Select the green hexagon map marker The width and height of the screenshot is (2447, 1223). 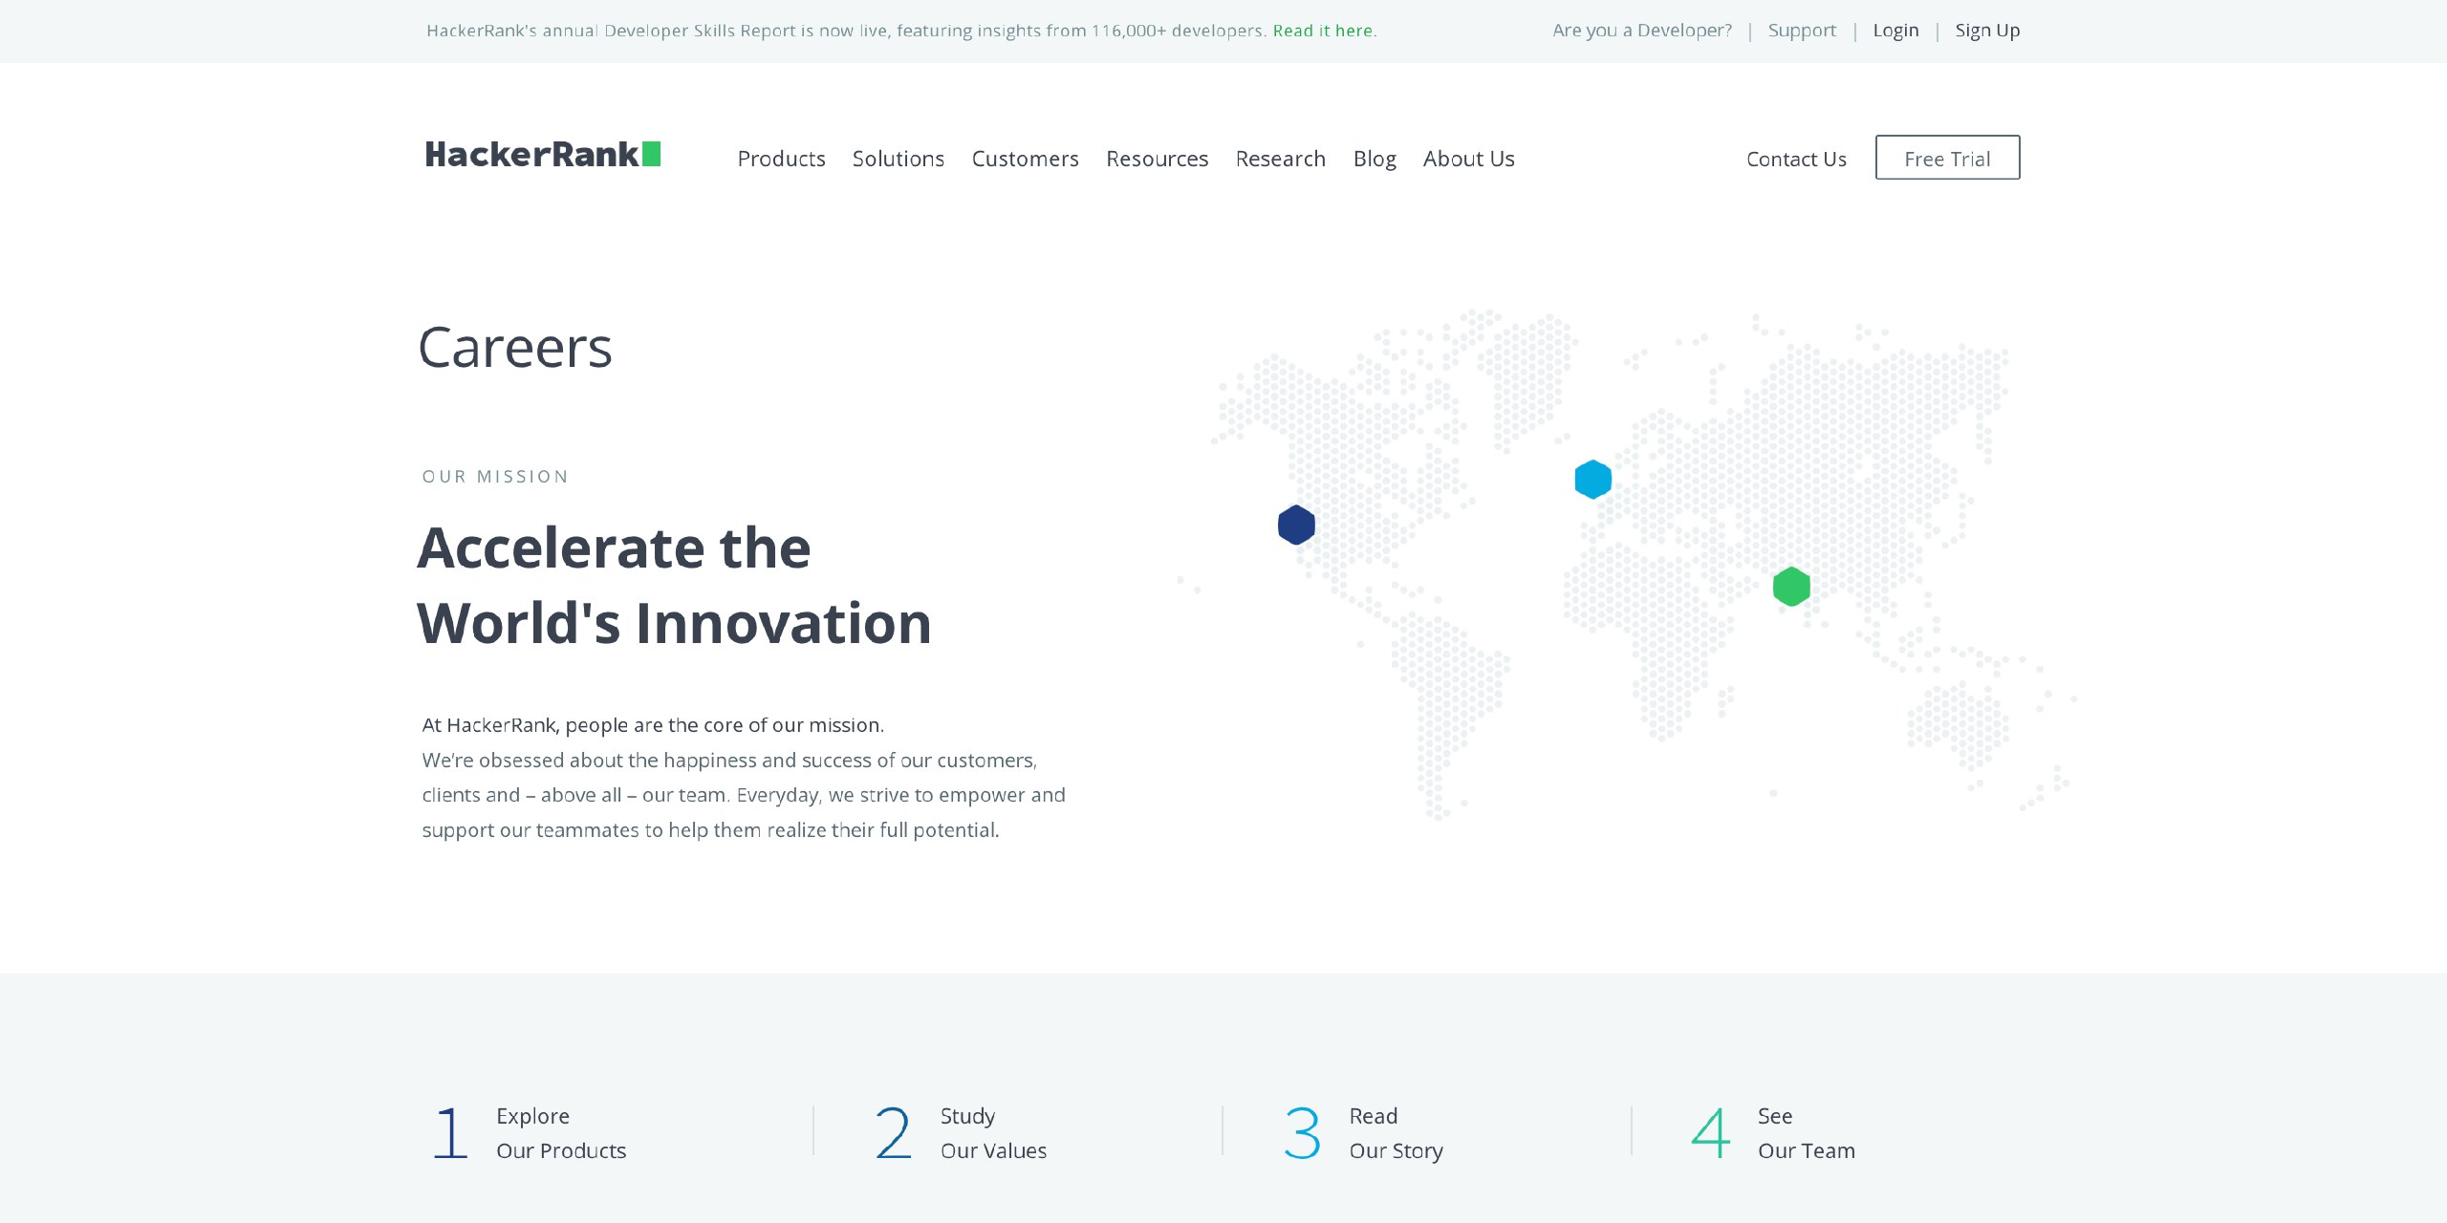click(1791, 586)
